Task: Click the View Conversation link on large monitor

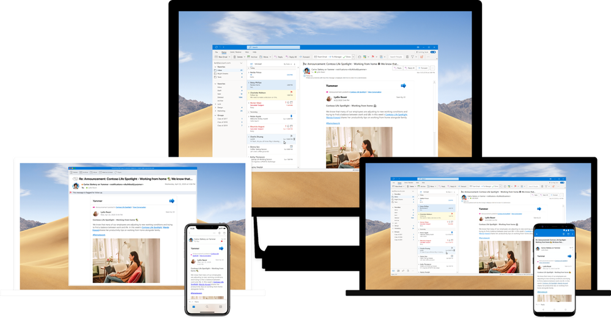Action: [374, 92]
